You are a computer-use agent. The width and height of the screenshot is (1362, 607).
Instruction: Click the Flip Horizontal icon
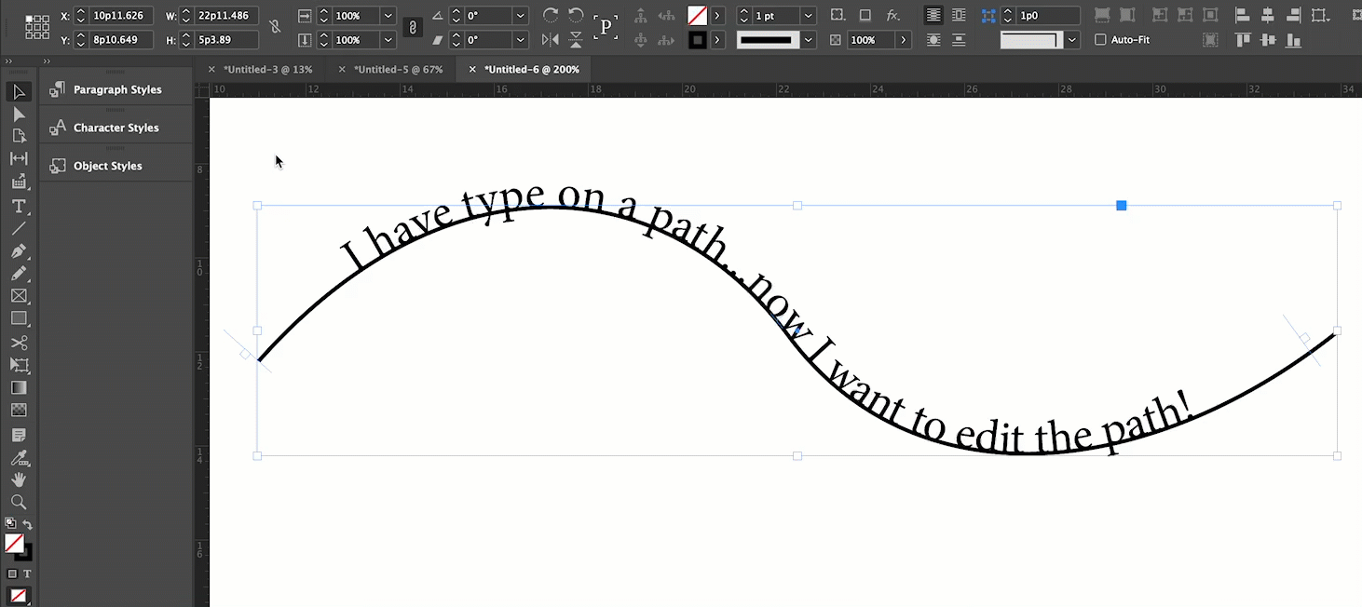[551, 39]
